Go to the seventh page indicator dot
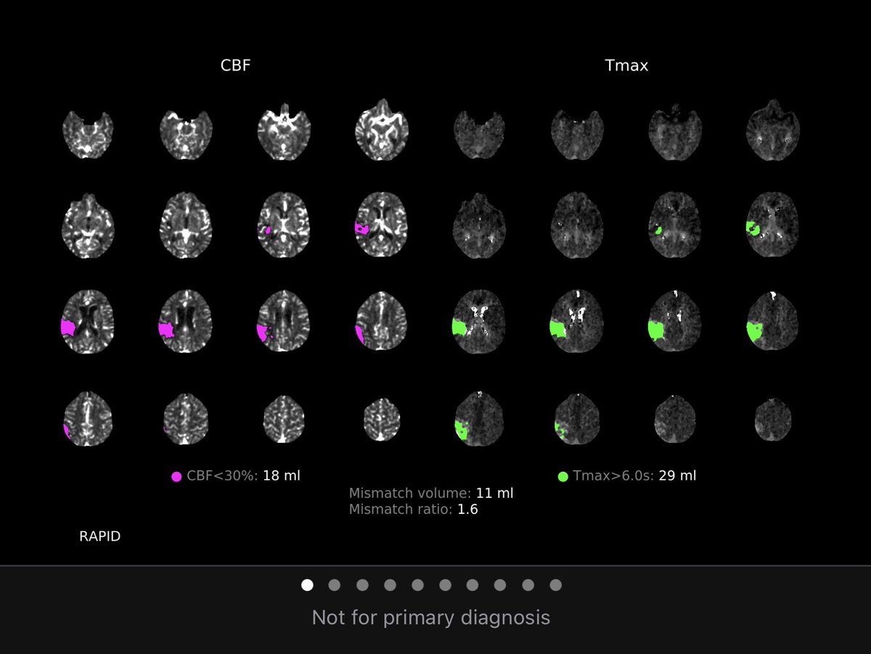Viewport: 871px width, 654px height. tap(473, 585)
